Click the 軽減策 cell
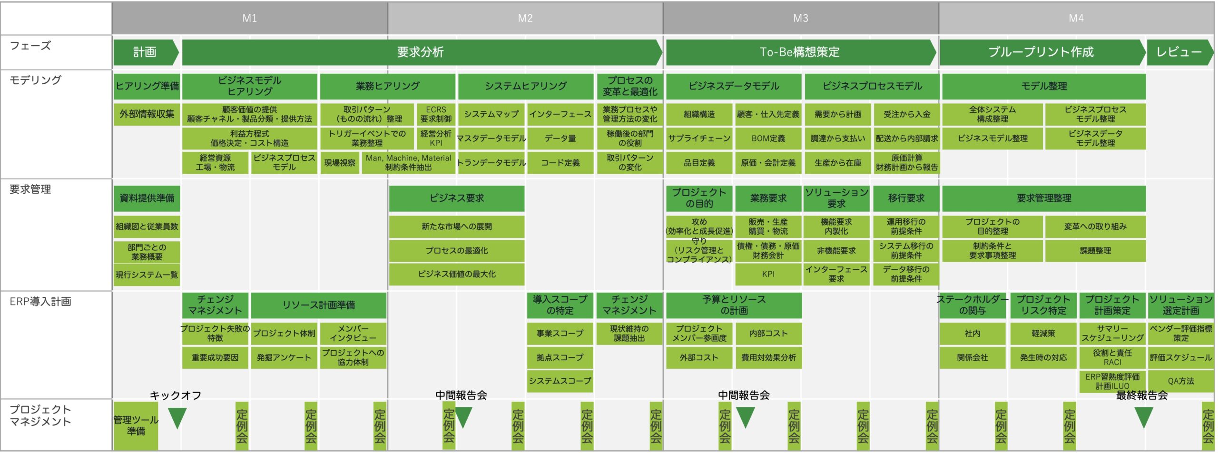The height and width of the screenshot is (453, 1218). [x=1043, y=334]
